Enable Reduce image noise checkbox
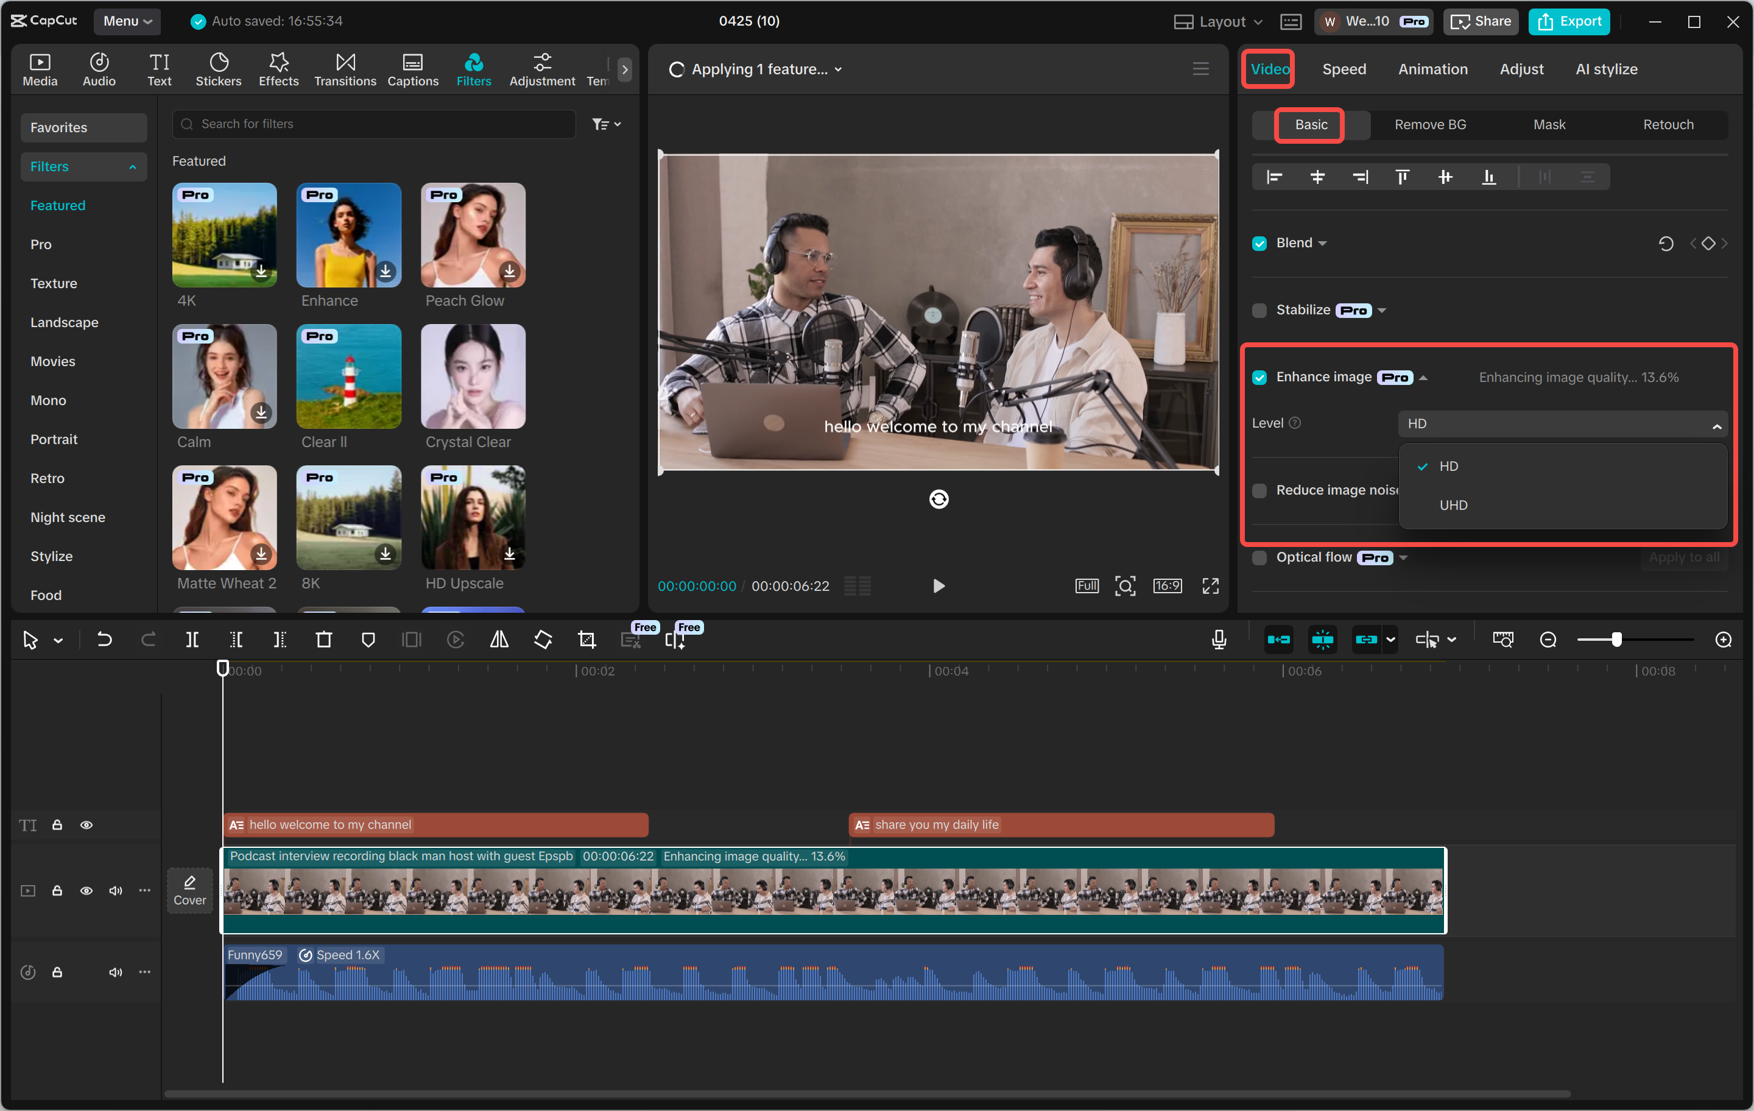1754x1111 pixels. point(1259,491)
